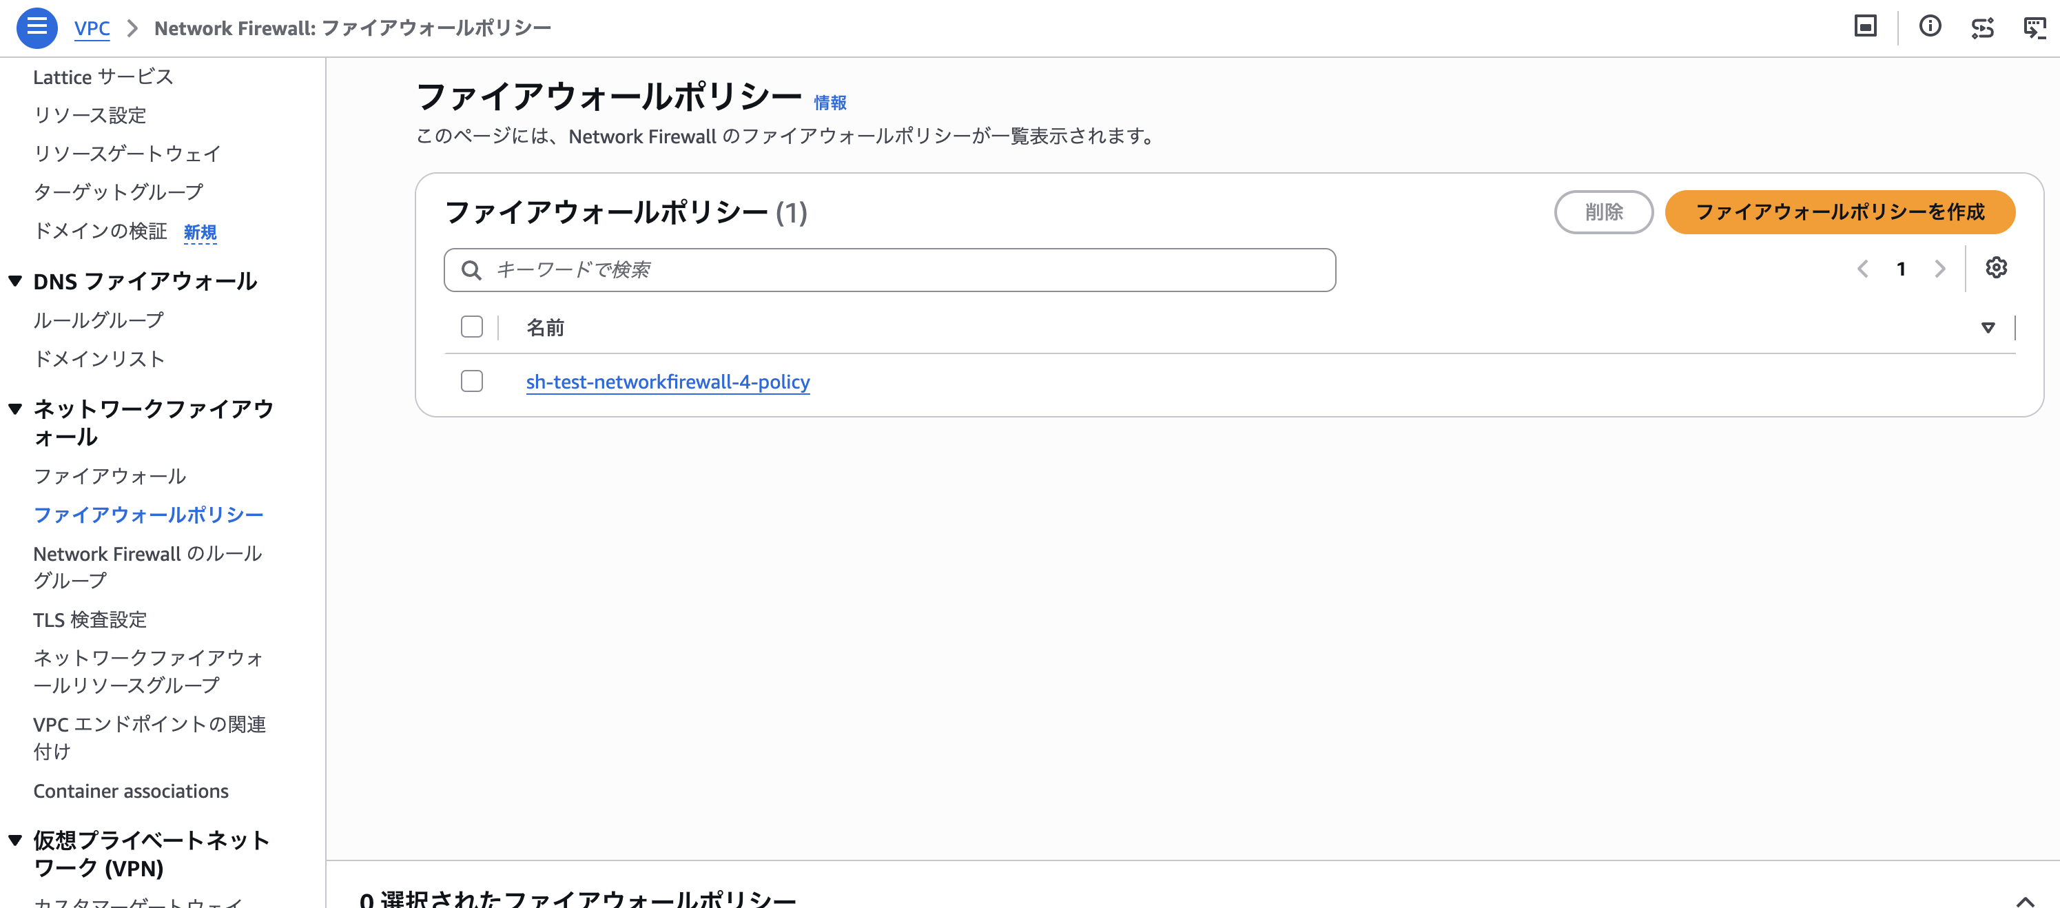Collapse 仮想プライベートネットワーク (VPN) section

[x=15, y=840]
